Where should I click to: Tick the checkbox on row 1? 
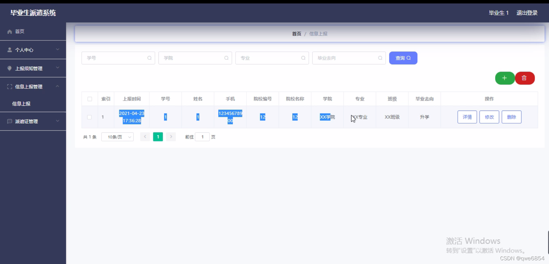coord(89,117)
